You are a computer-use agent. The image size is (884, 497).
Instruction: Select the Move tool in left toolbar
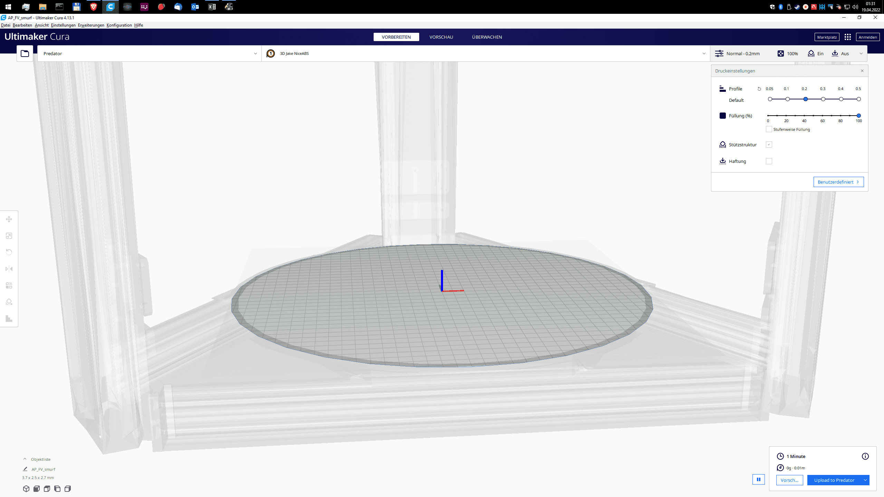(x=9, y=219)
